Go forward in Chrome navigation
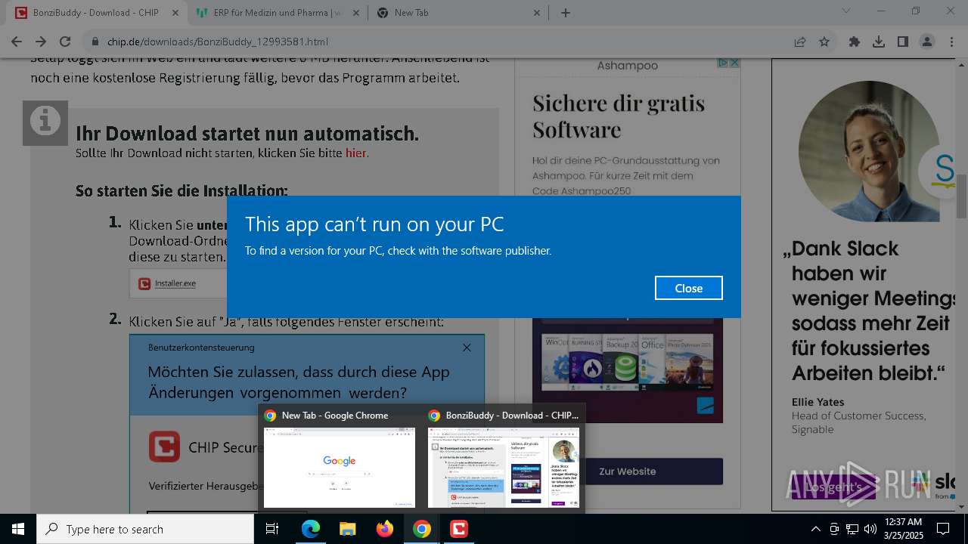This screenshot has width=968, height=544. pos(41,42)
